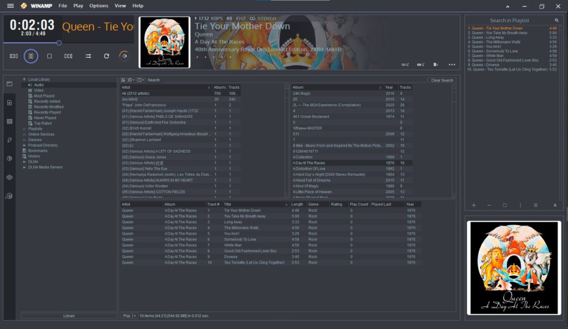Click the volume speaker knob
Screen dimensions: 568x329
[x=124, y=56]
